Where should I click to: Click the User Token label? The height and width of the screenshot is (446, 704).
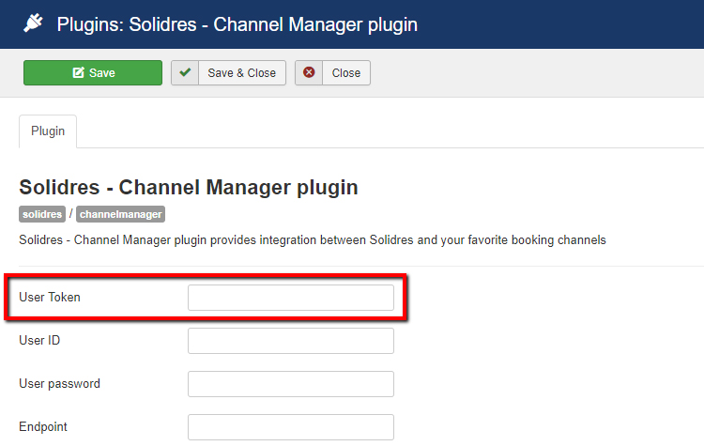[50, 298]
